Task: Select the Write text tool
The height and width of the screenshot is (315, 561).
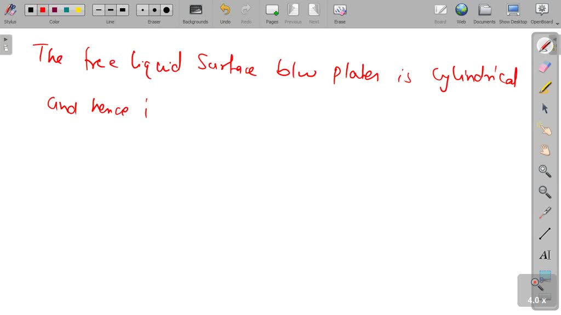Action: click(x=545, y=255)
